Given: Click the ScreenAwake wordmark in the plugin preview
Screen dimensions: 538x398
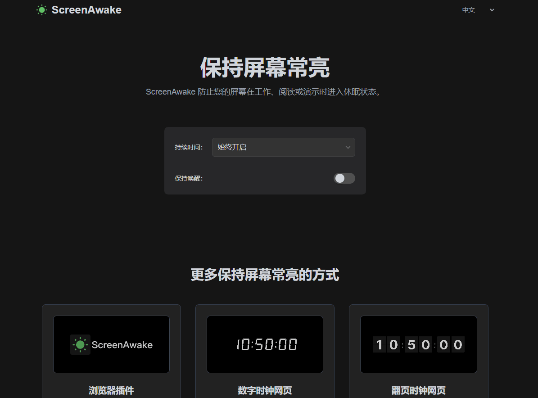Looking at the screenshot, I should point(122,345).
